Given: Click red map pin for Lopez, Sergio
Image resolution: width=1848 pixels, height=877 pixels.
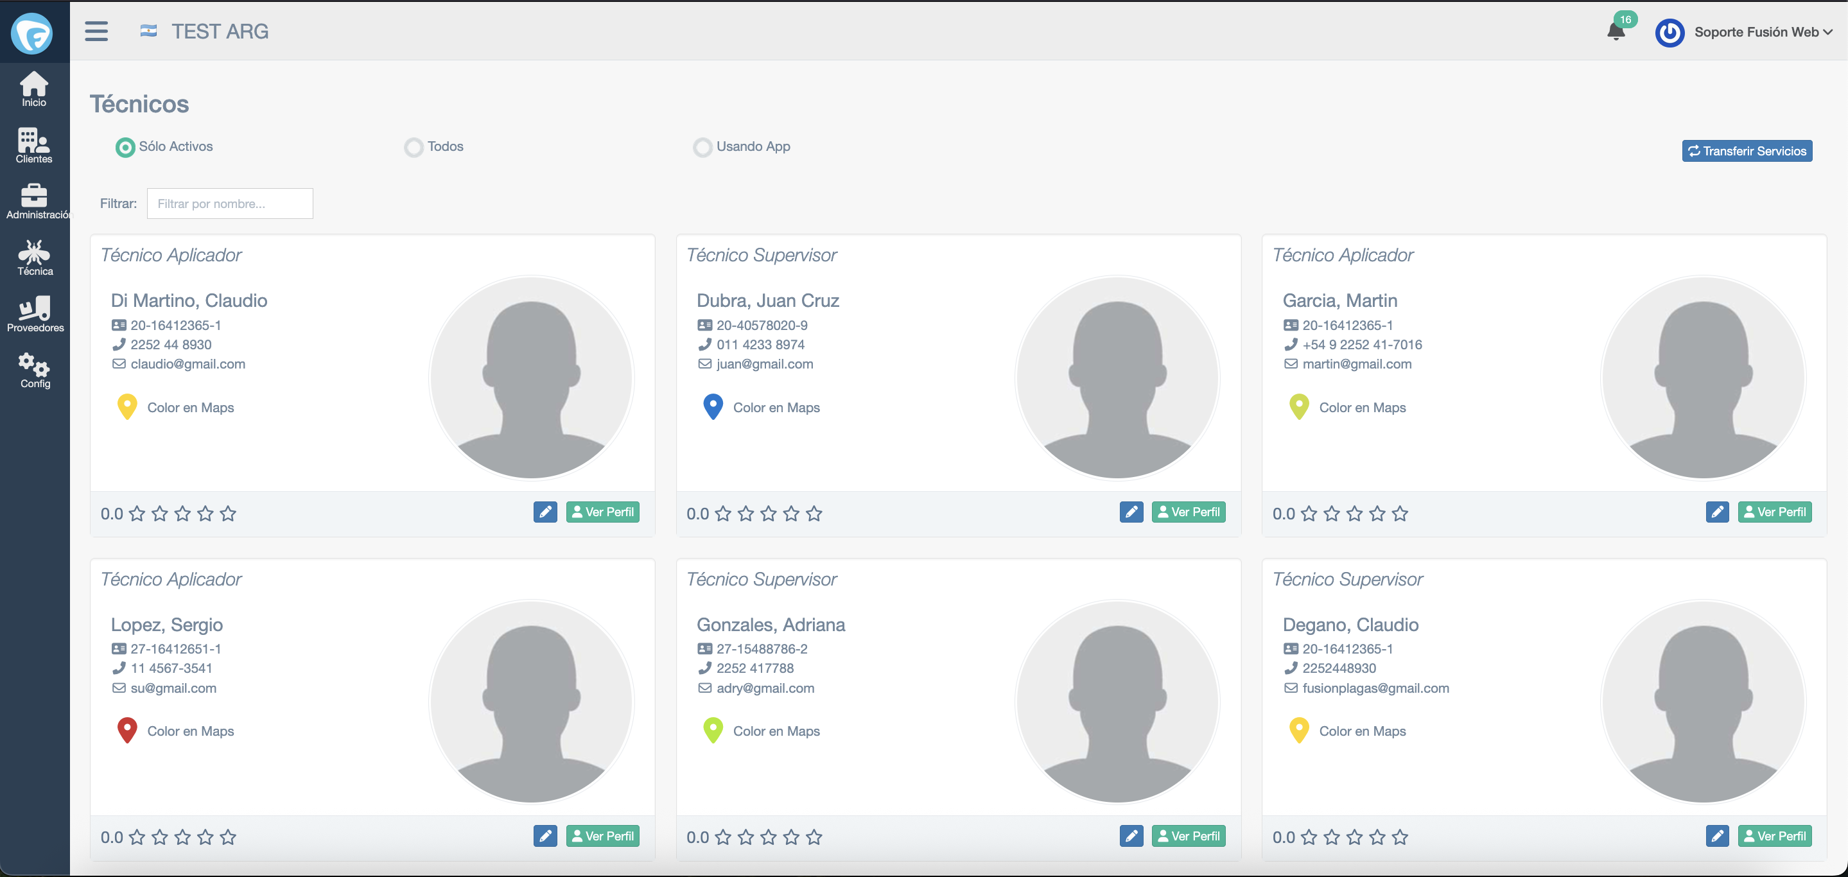Looking at the screenshot, I should coord(127,731).
